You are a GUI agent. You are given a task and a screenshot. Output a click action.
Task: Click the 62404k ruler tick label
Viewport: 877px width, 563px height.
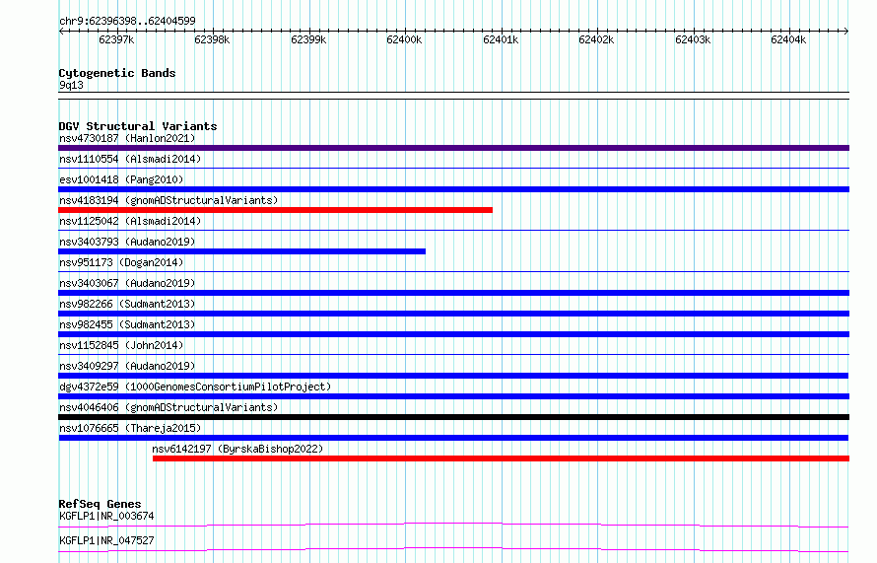coord(788,39)
